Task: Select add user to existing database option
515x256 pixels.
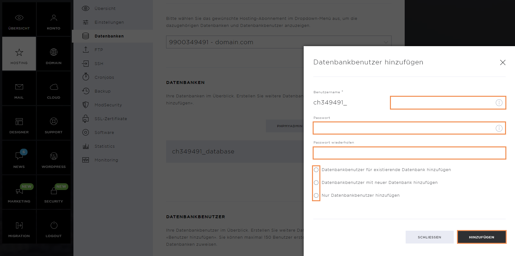Action: (316, 170)
